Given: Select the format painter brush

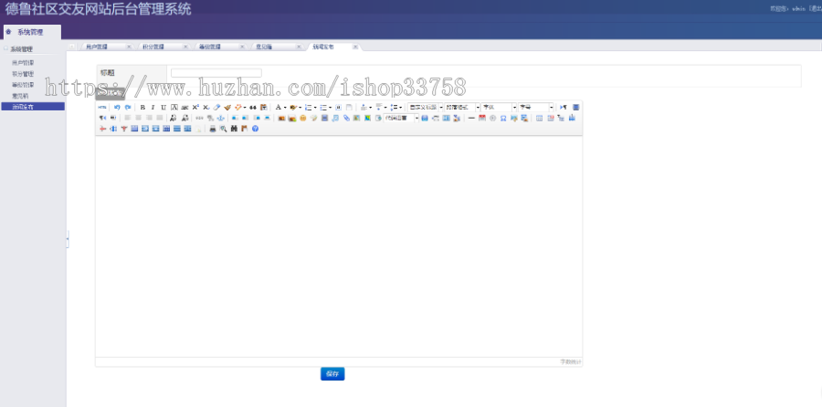Looking at the screenshot, I should 227,108.
